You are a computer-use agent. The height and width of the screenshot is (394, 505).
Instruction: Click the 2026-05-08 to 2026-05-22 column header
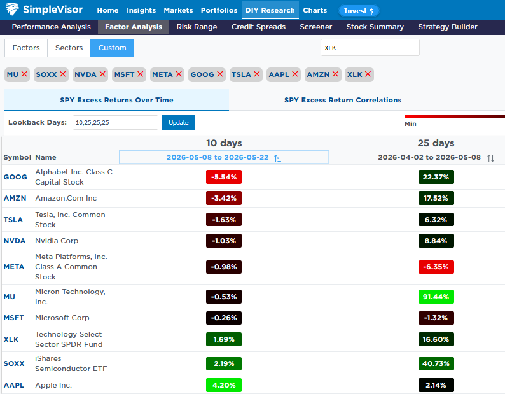(x=224, y=157)
